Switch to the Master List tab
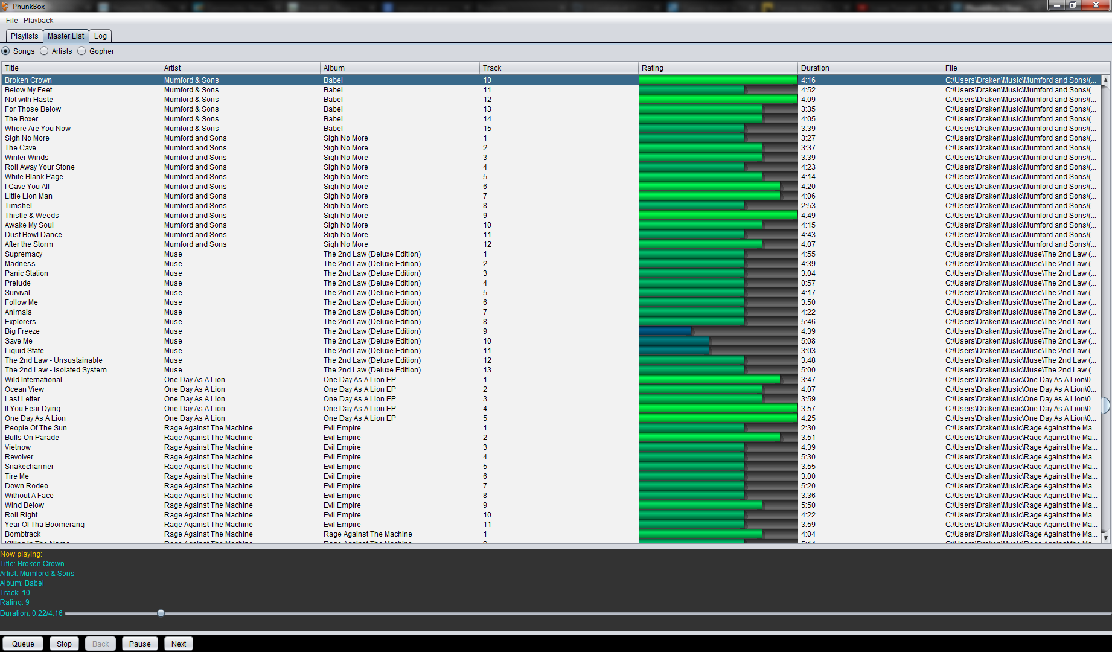 pos(66,36)
